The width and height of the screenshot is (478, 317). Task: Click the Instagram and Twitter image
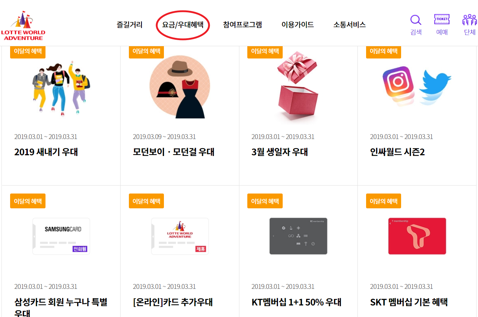coord(417,87)
